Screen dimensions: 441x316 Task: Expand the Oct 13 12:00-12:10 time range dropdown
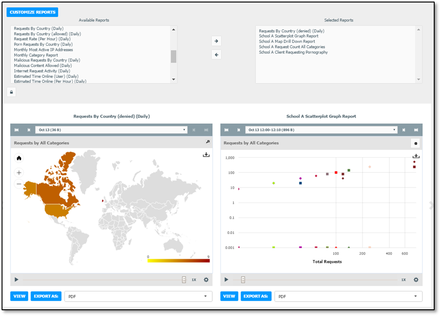pos(321,130)
